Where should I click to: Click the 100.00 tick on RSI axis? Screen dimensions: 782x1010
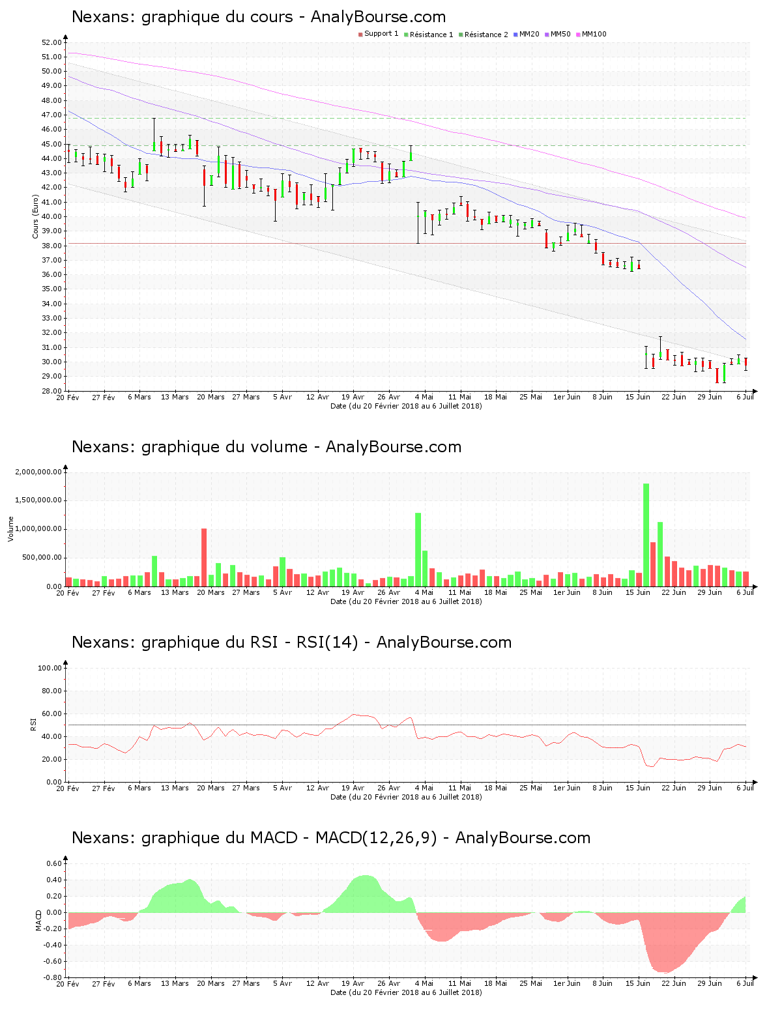coord(50,668)
